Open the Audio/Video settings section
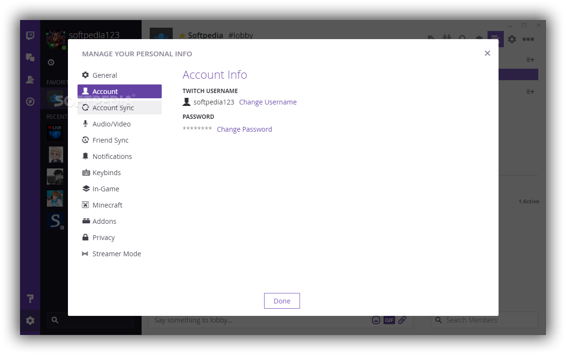 point(120,124)
